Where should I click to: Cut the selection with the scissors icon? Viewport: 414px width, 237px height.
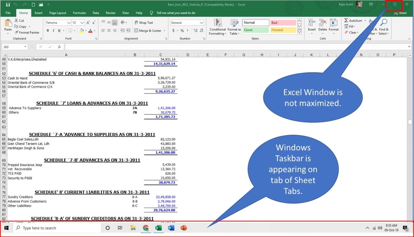pos(16,20)
